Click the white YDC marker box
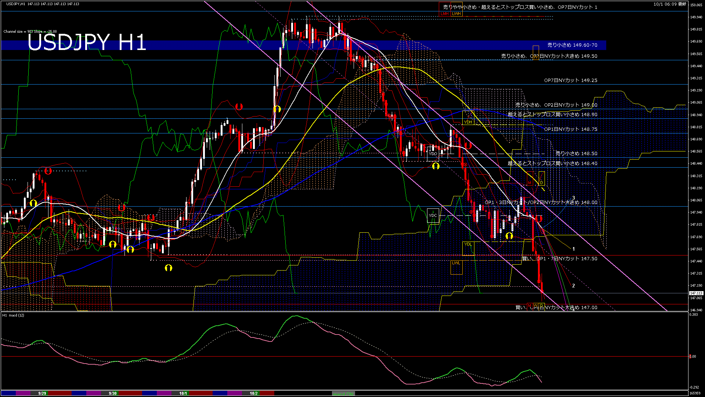This screenshot has width=705, height=397. tap(433, 216)
